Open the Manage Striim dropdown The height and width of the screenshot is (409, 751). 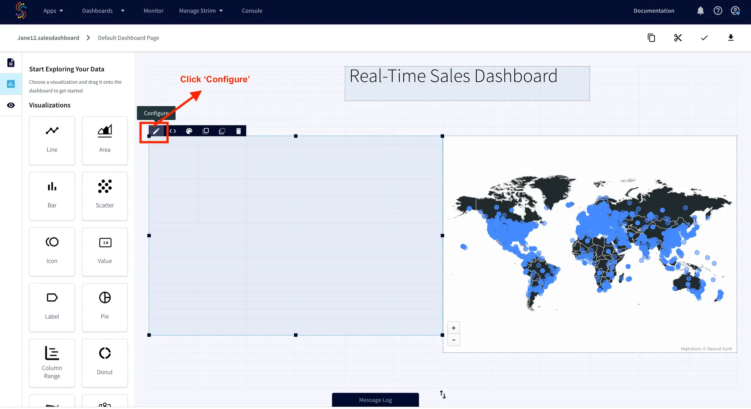[201, 11]
